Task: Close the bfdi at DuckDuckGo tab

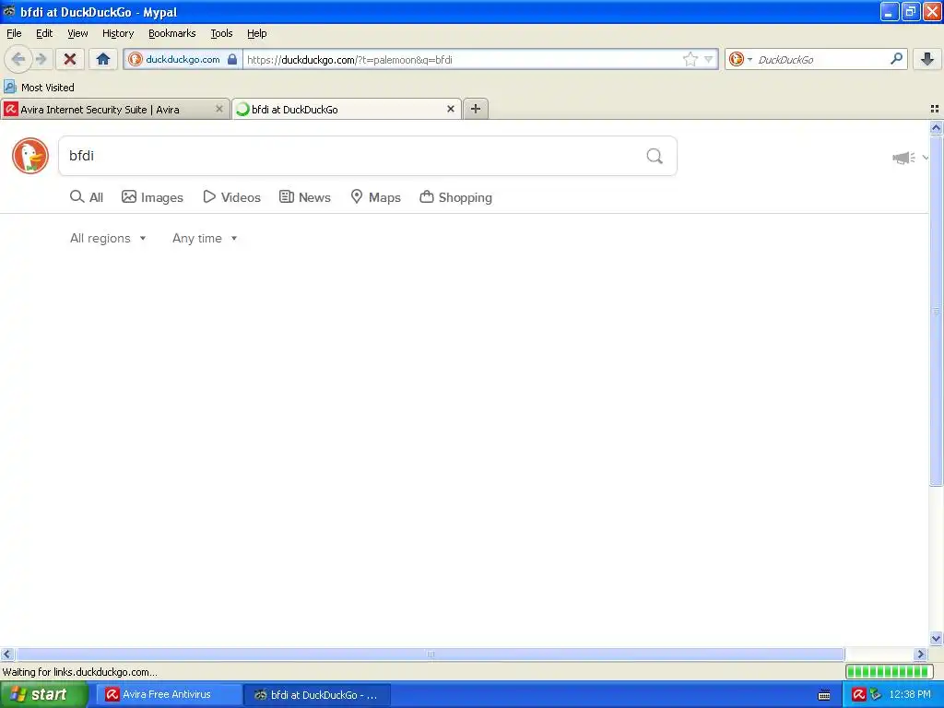Action: (450, 109)
